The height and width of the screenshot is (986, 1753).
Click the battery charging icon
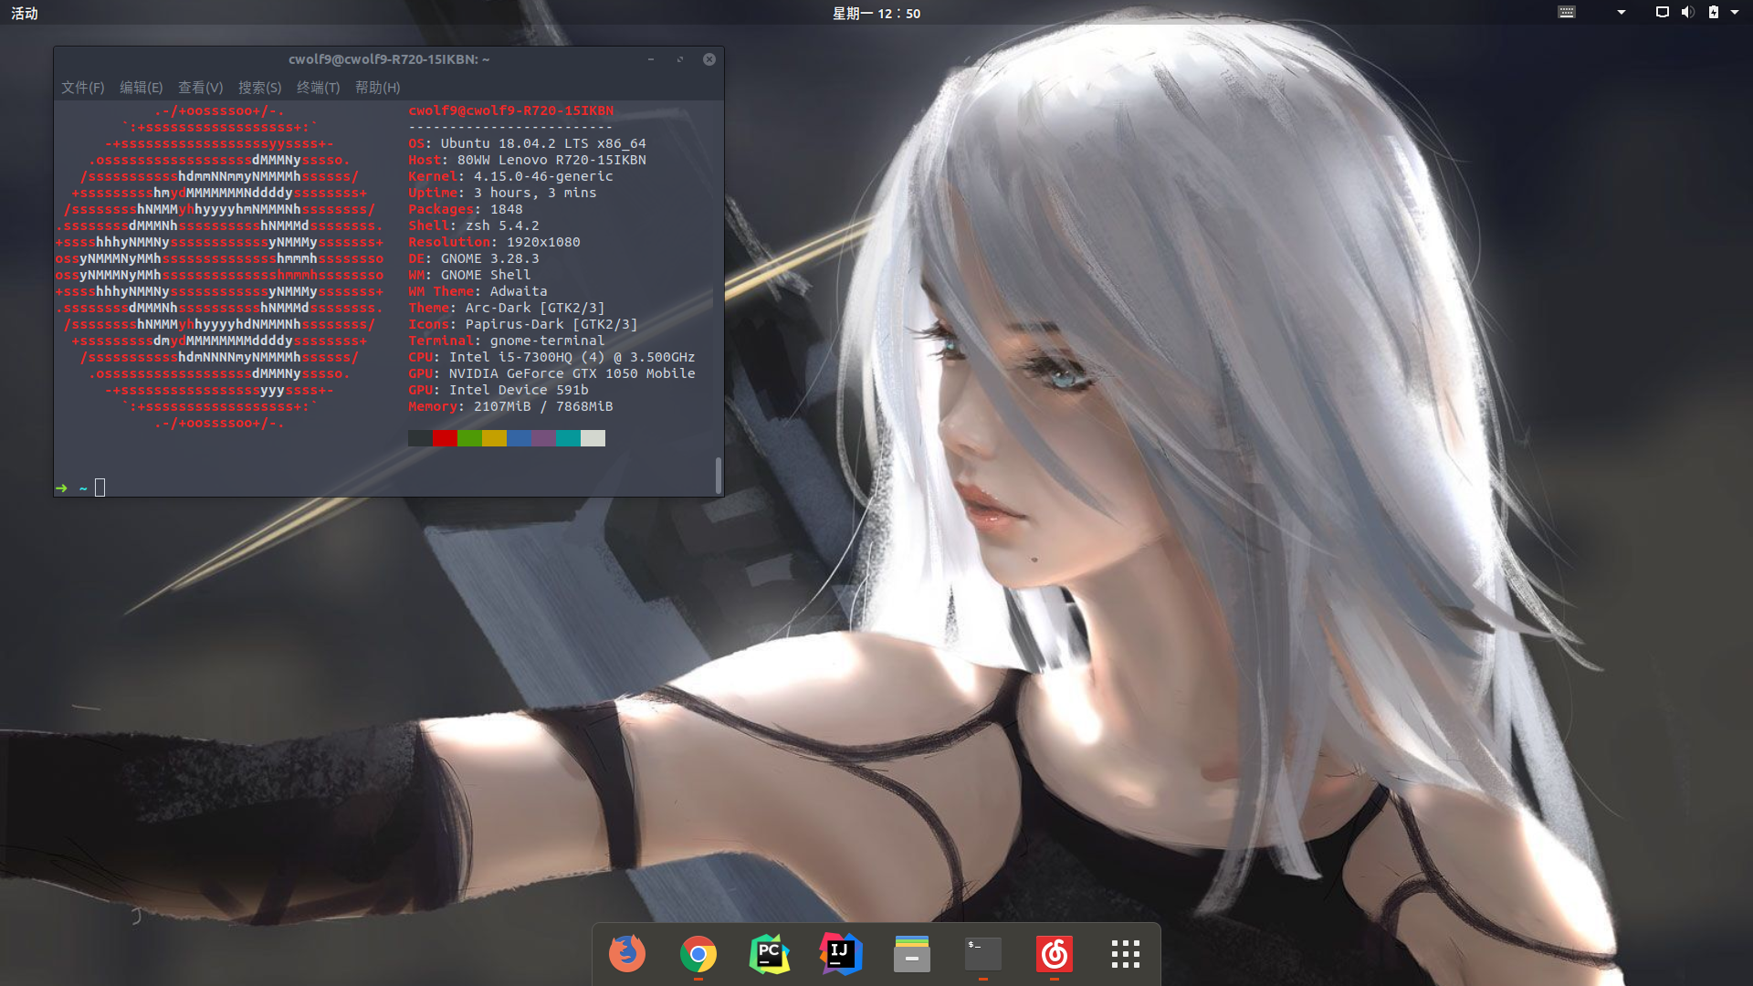pyautogui.click(x=1714, y=13)
